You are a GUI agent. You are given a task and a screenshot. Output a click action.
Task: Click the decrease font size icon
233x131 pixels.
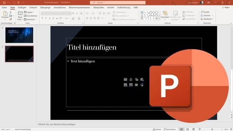[x=77, y=13]
